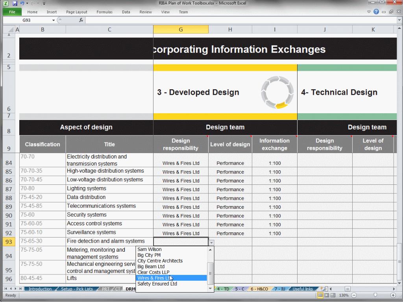This screenshot has height=302, width=403.
Task: Click the Select All corner button
Action: (x=9, y=29)
